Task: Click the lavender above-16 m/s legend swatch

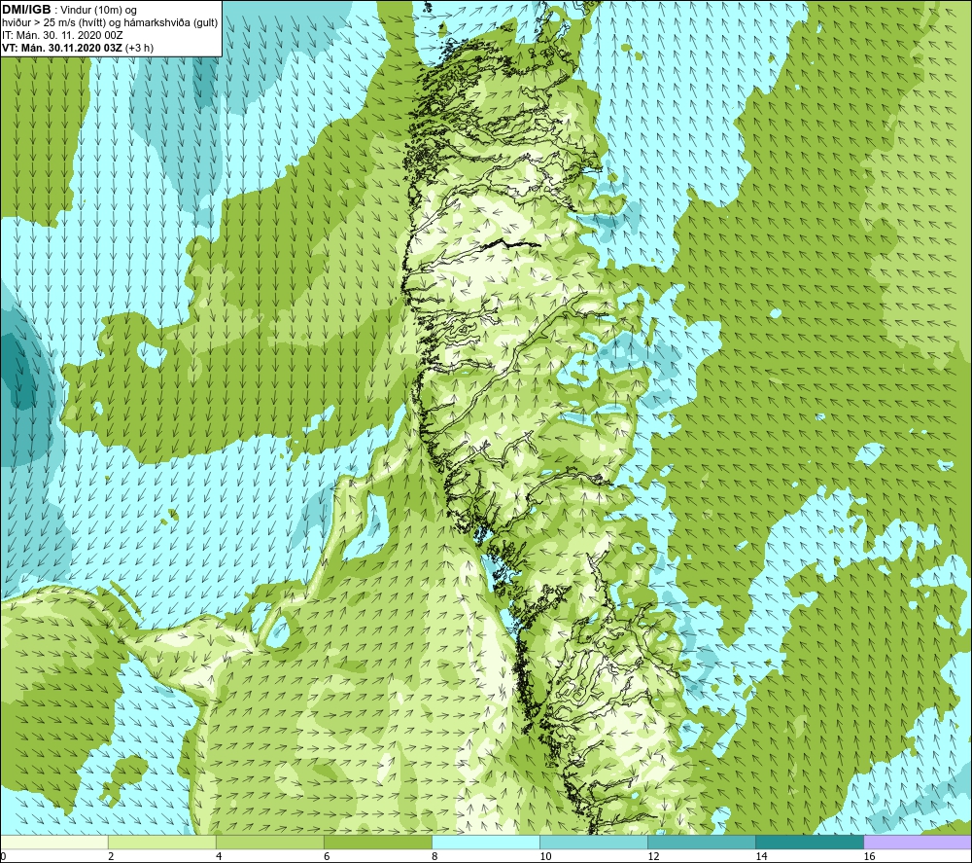Action: 919,842
